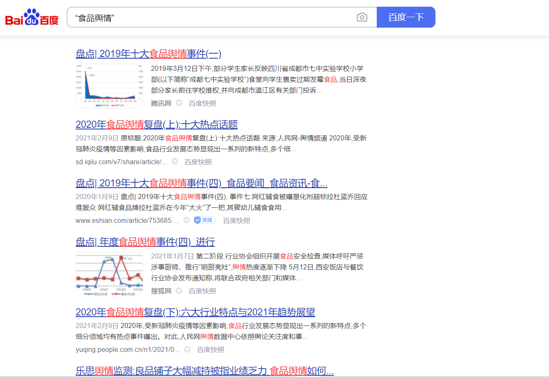Click yuqing.people.com.cn source URL

click(128, 349)
